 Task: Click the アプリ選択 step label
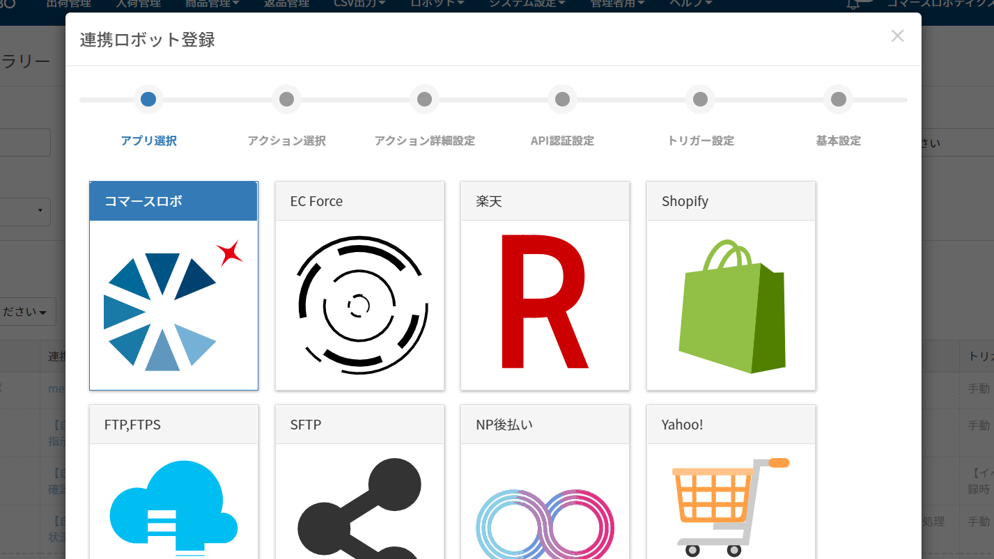pyautogui.click(x=148, y=141)
